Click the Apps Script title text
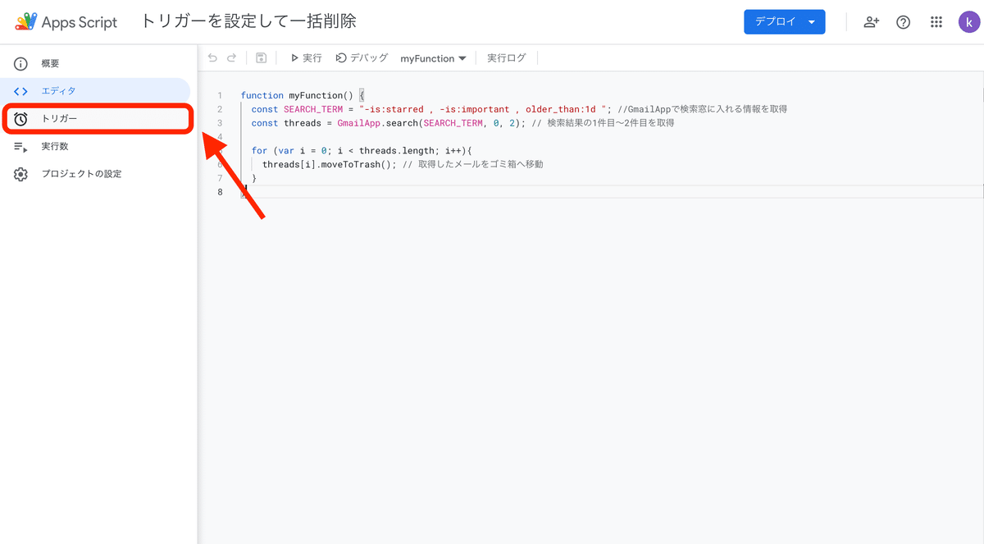This screenshot has width=984, height=544. [x=80, y=22]
